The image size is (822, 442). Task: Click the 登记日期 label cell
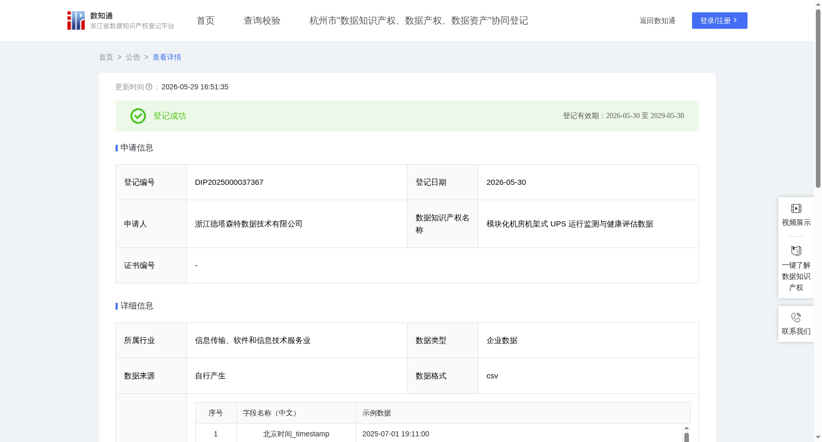point(442,182)
